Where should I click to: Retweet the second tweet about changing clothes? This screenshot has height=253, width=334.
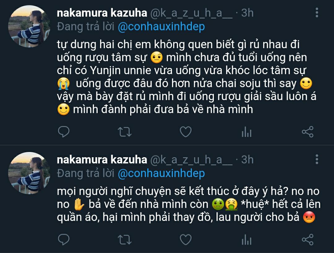(125, 240)
